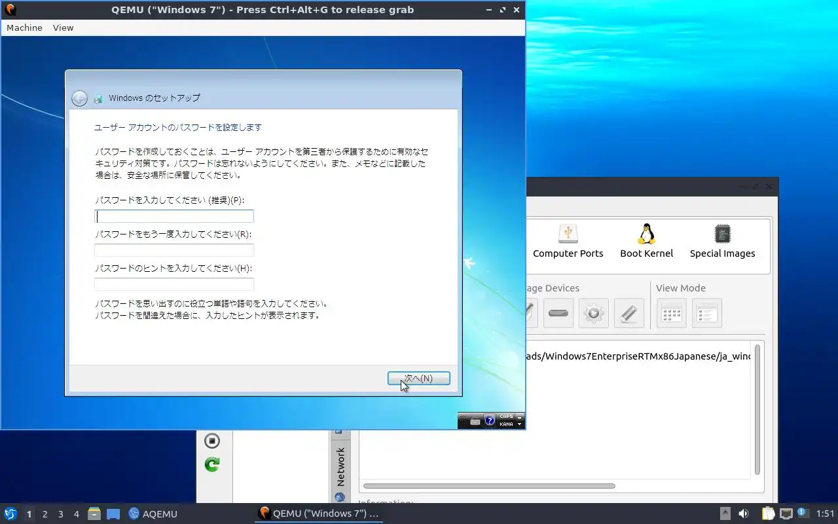Focus the password hint field (H)

point(174,284)
